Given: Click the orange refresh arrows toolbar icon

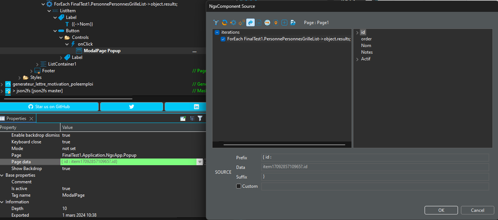Looking at the screenshot, I should [224, 23].
